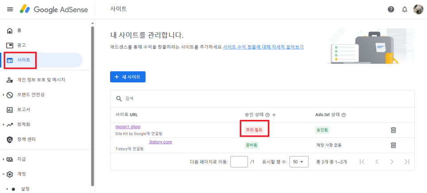Click the 주의 필요 status badge
Image resolution: width=427 pixels, height=193 pixels.
[x=254, y=130]
